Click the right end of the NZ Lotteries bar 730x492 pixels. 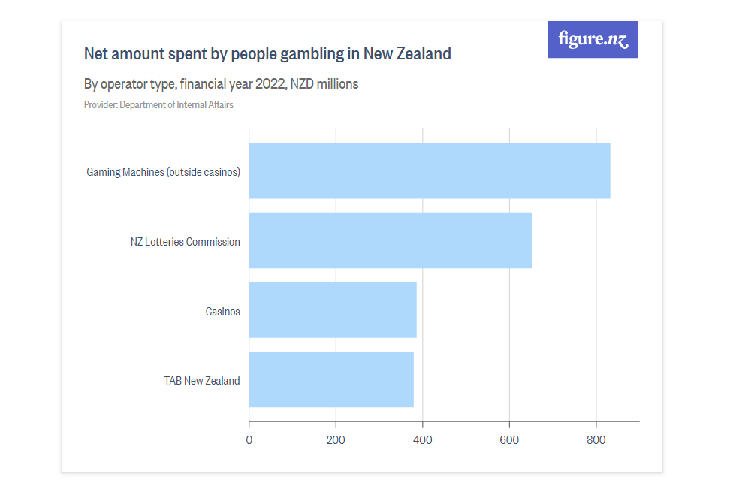(531, 240)
